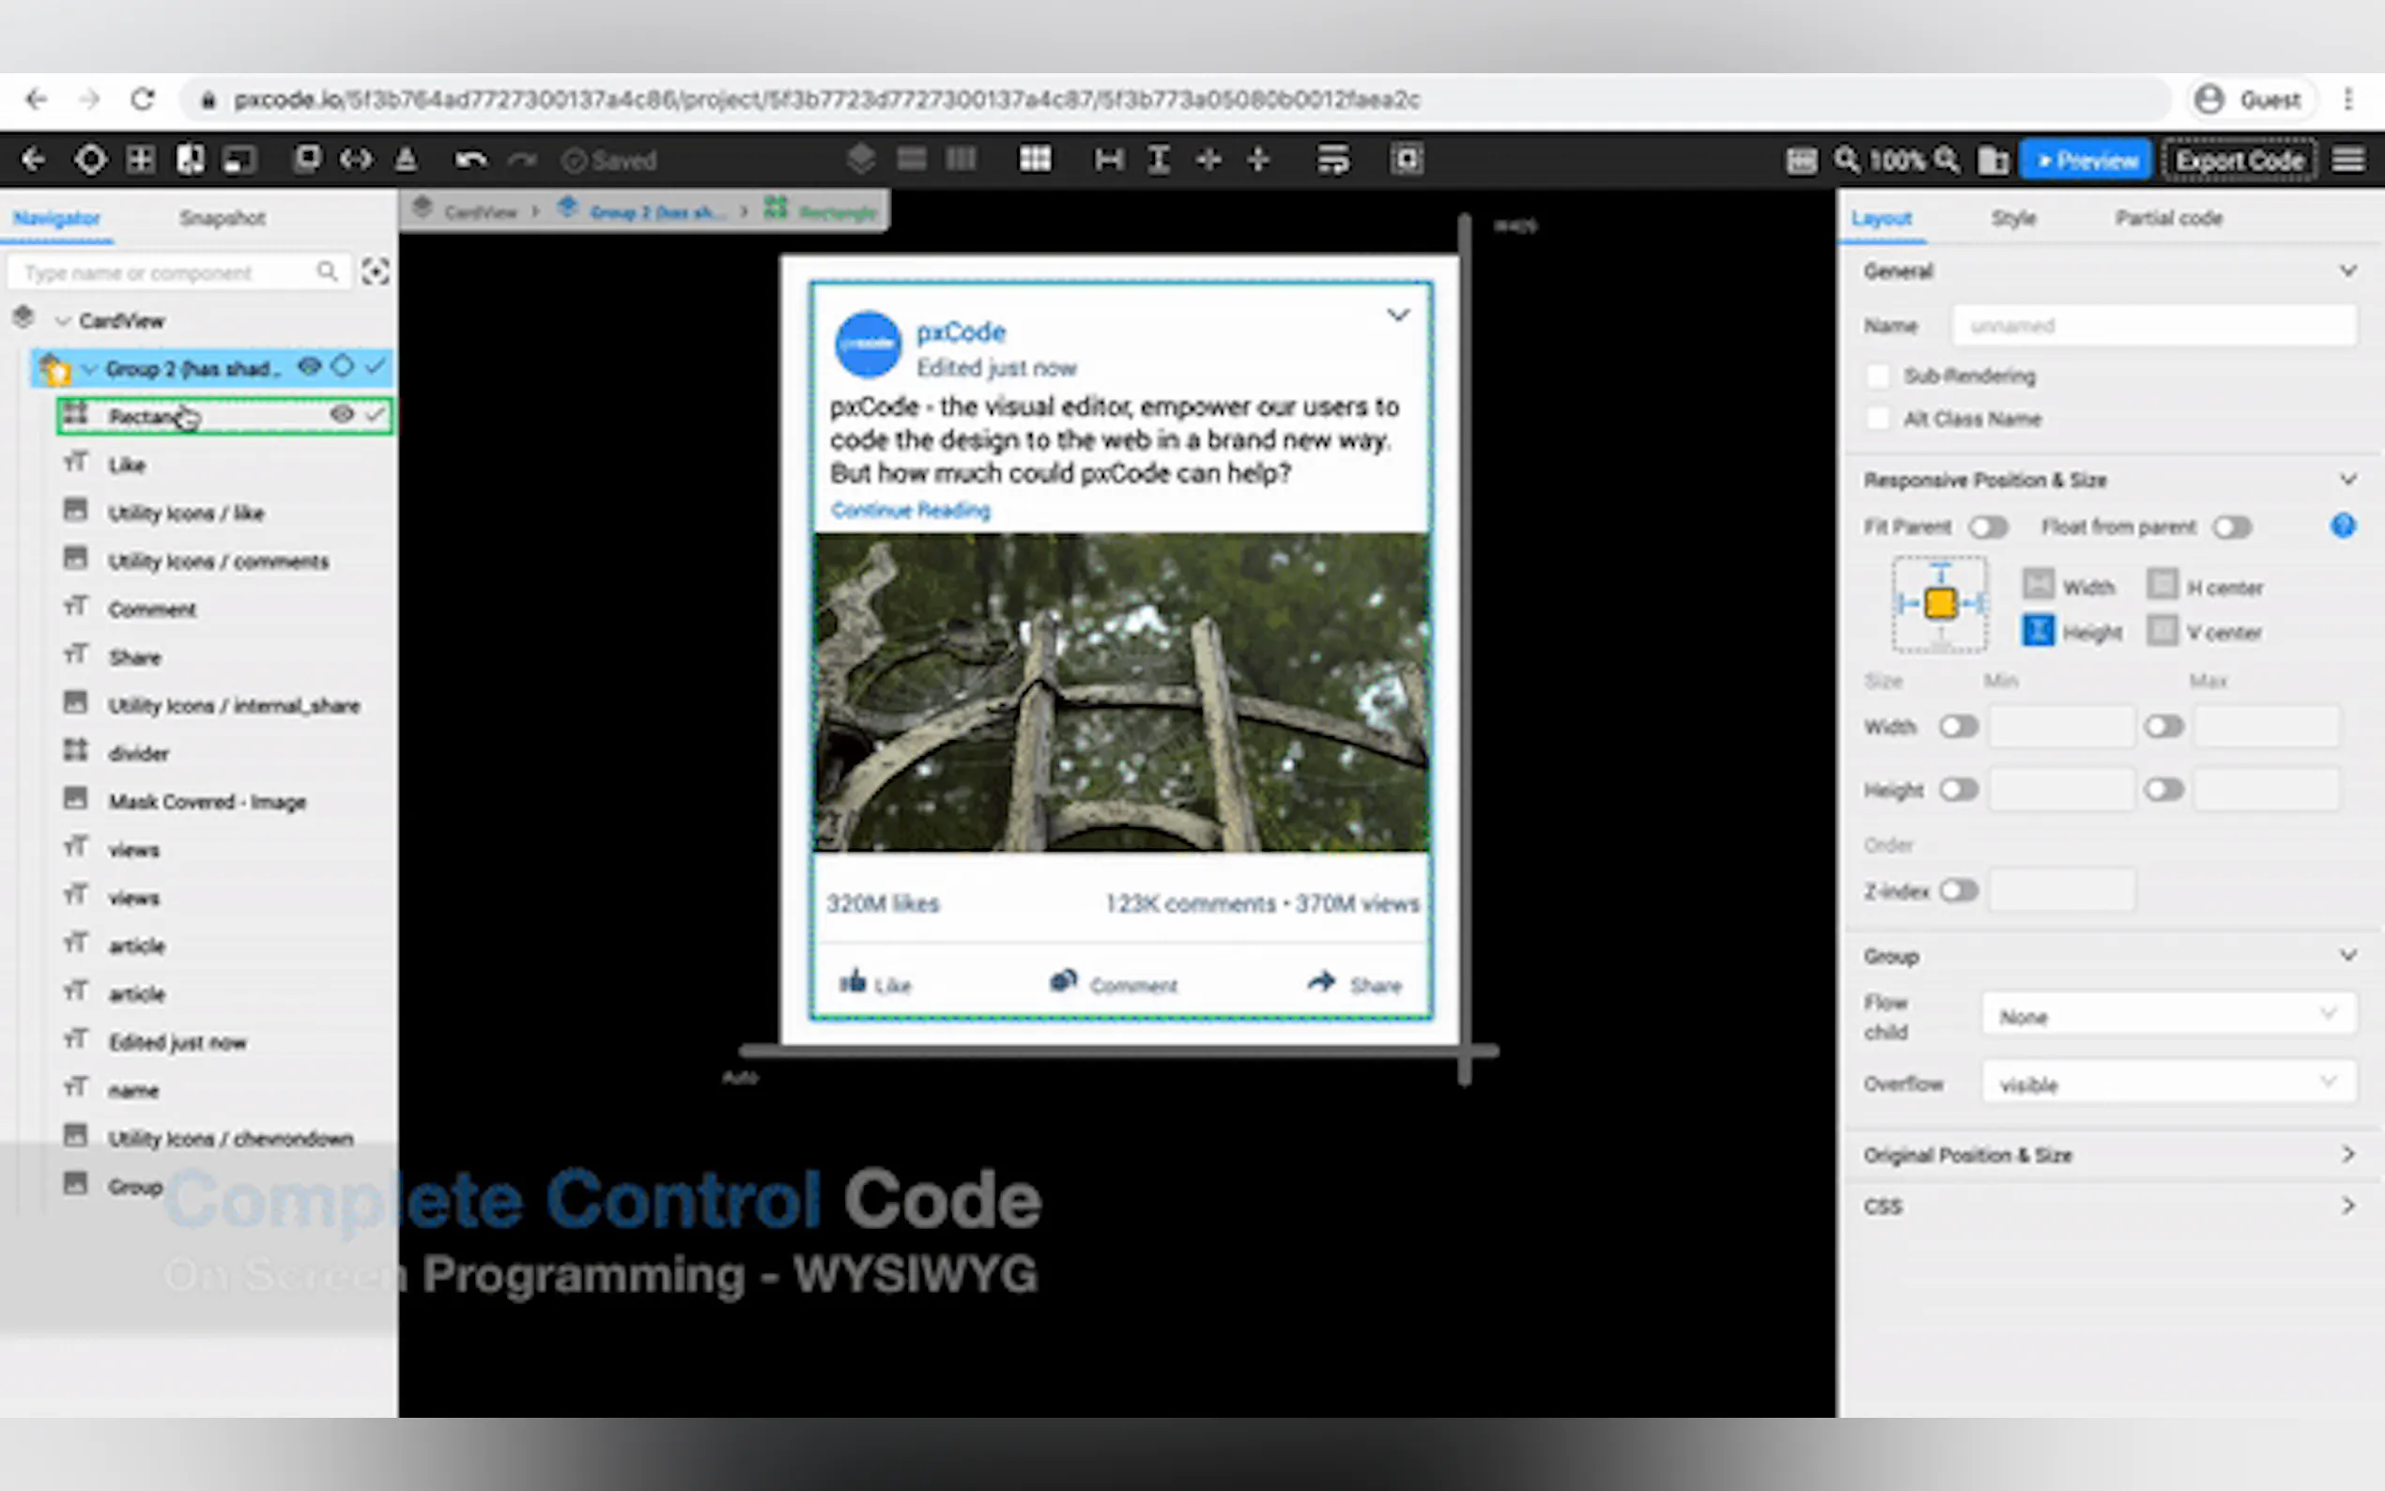
Task: Check the Sub Rendering checkbox
Action: pyautogui.click(x=1878, y=376)
